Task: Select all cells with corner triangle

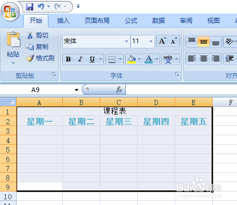Action: [8, 102]
